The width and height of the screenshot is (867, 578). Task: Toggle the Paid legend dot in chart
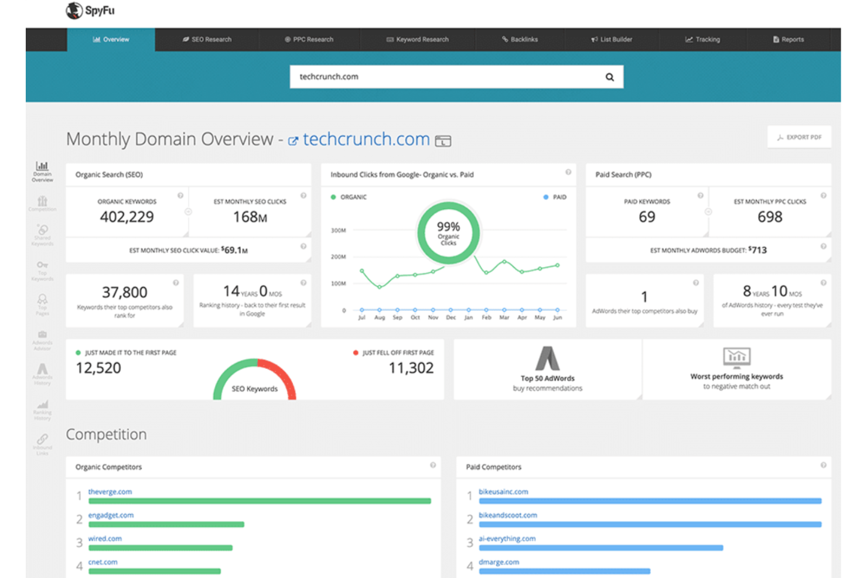[546, 197]
